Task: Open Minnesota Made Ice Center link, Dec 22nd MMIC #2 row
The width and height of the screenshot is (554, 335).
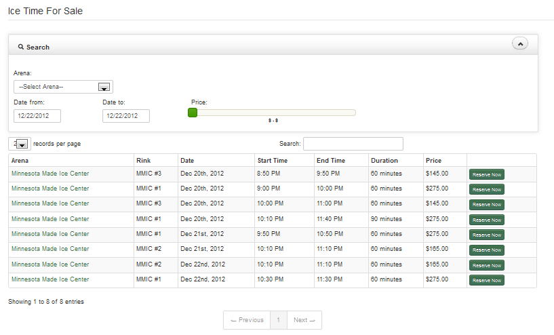Action: (50, 264)
